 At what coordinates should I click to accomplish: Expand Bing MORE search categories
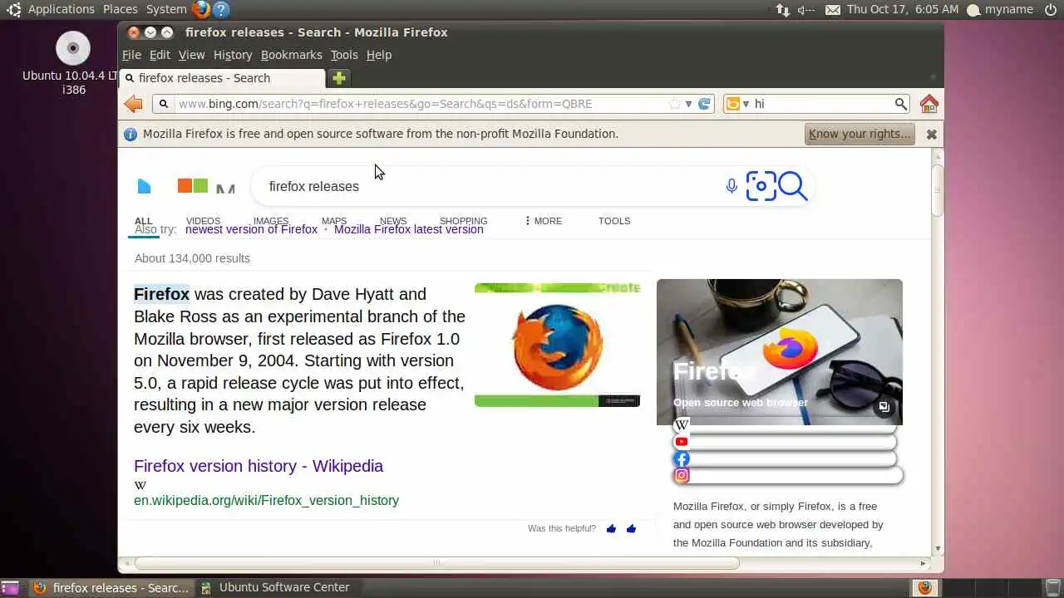[x=543, y=221]
